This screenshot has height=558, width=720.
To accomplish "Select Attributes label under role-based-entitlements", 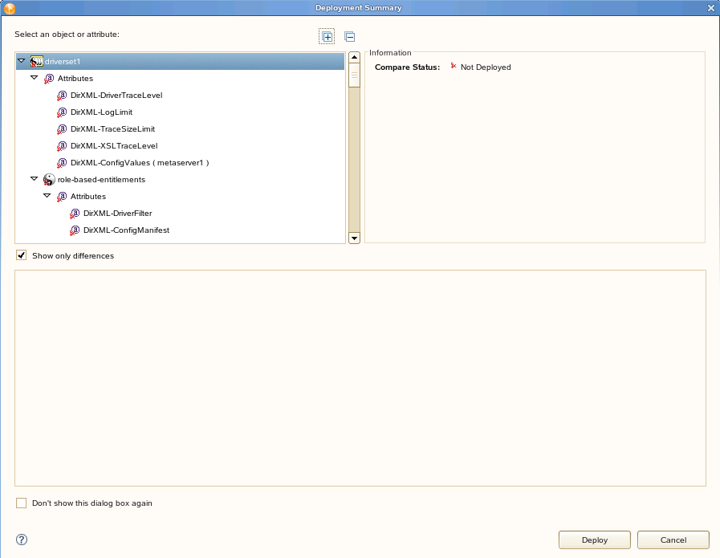I will (x=88, y=197).
